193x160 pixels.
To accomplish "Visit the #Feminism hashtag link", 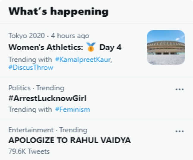I will pyautogui.click(x=72, y=110).
